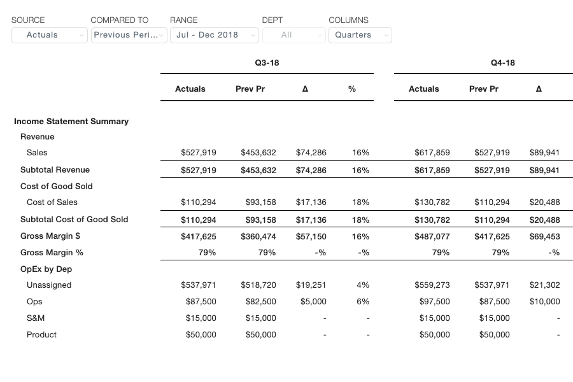Open the Range dropdown Jul - Dec 2018
Viewport: 573px width, 382px height.
tap(214, 35)
